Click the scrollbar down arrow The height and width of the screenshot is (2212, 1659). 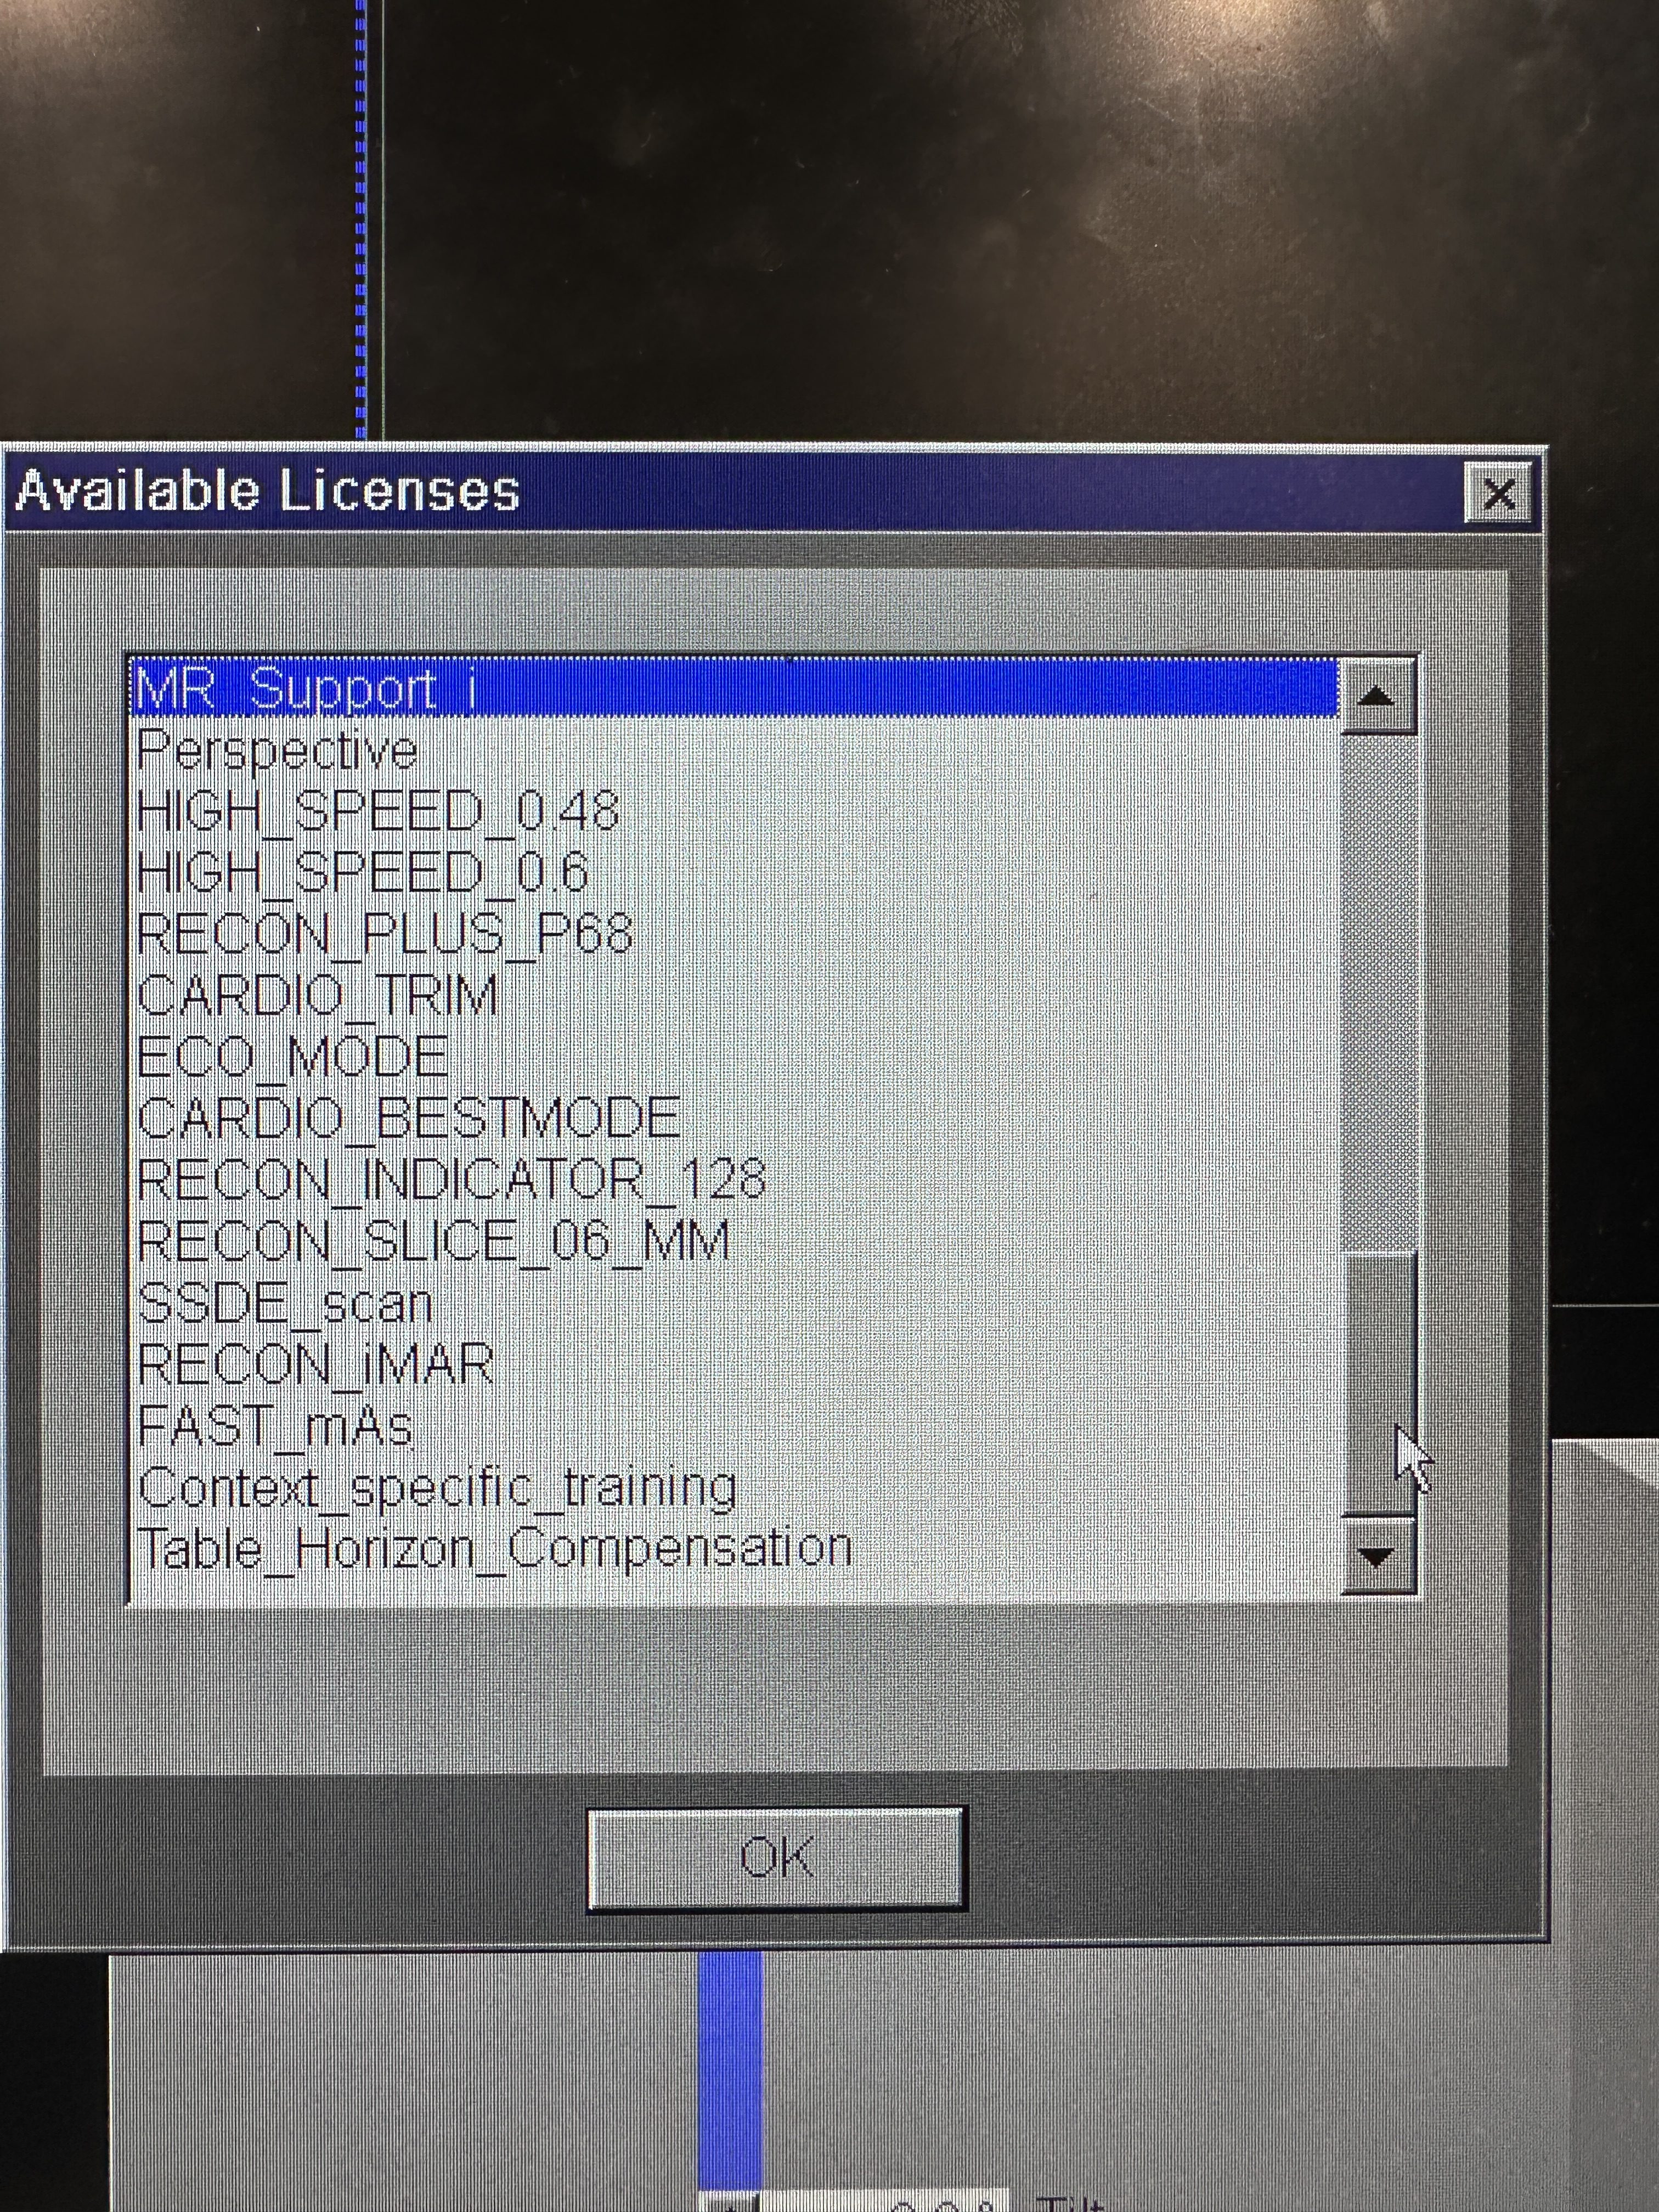(x=1377, y=1556)
